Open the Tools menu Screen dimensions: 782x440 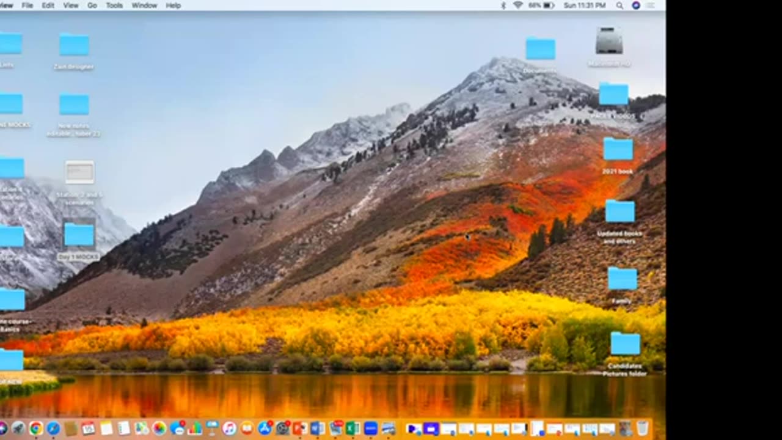coord(114,5)
